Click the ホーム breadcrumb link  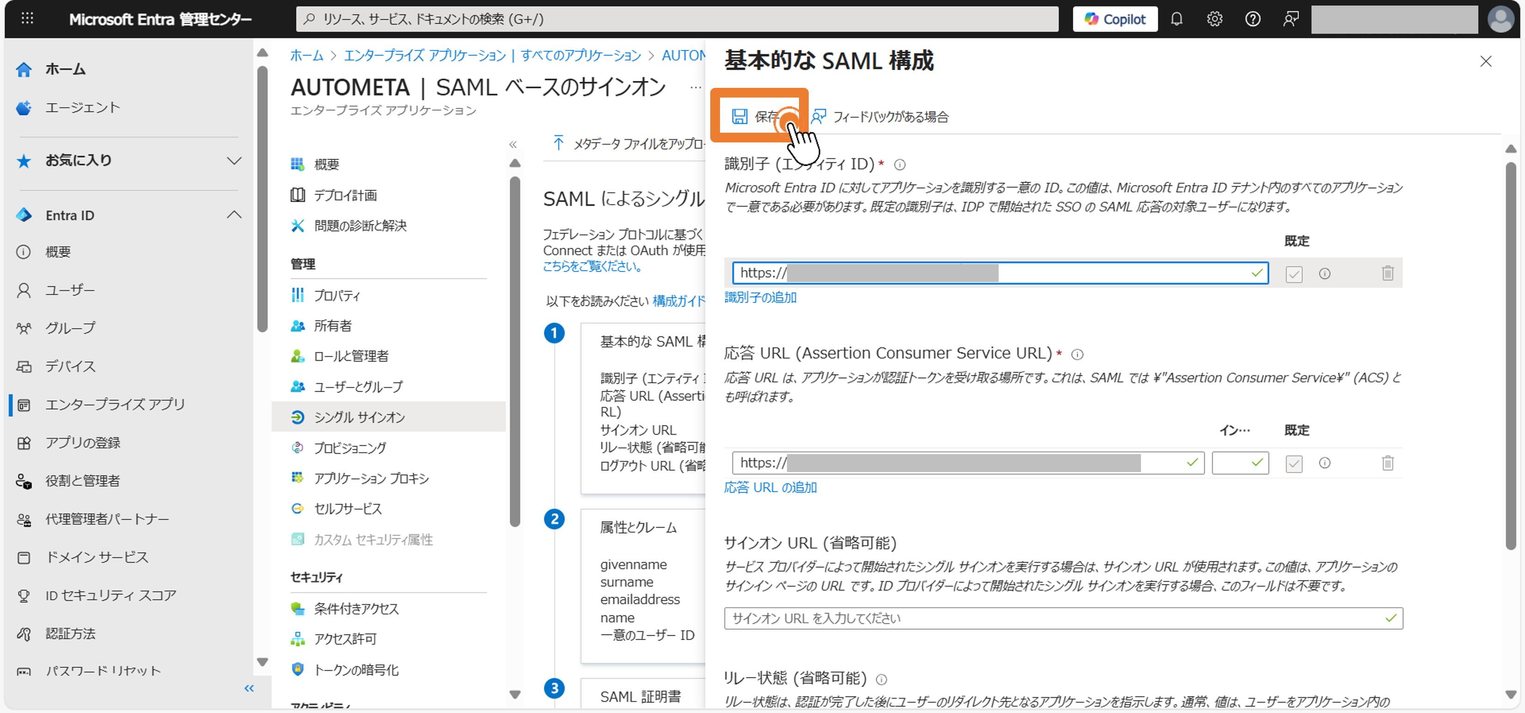307,55
